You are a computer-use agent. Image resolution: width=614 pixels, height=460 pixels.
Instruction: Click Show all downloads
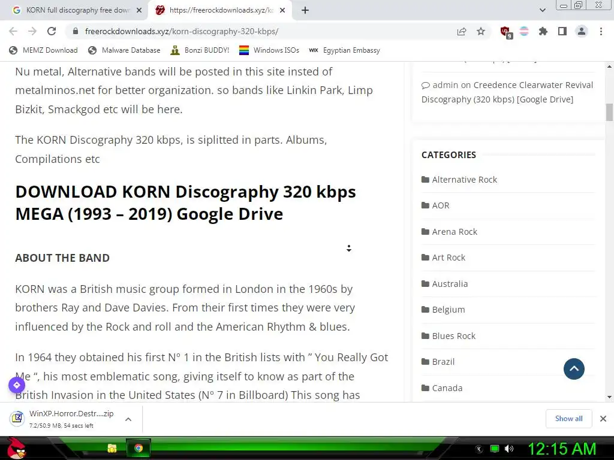click(x=568, y=419)
